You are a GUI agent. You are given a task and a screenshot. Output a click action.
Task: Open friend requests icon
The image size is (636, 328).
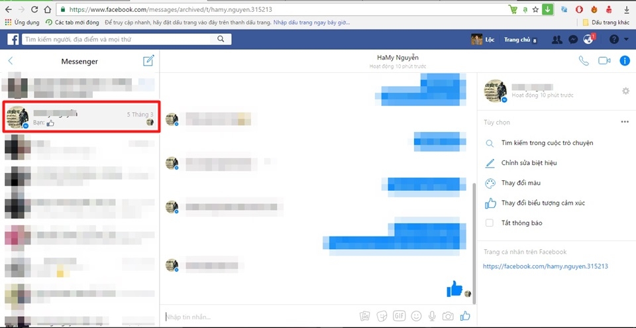click(557, 39)
